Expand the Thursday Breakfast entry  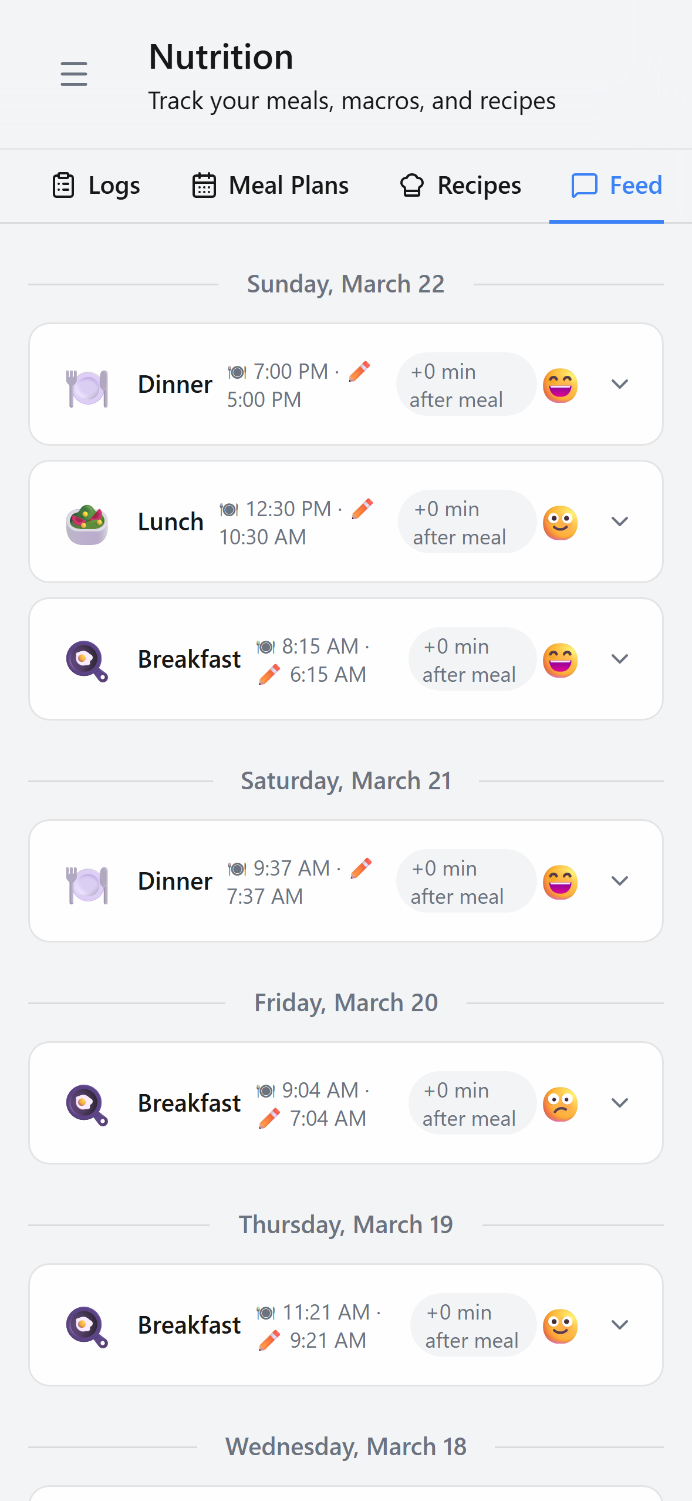pyautogui.click(x=620, y=1325)
